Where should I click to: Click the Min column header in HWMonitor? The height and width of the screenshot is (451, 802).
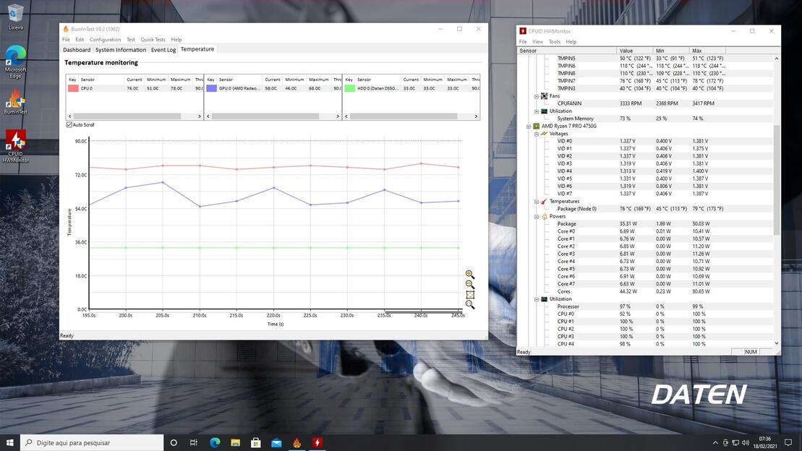[671, 51]
